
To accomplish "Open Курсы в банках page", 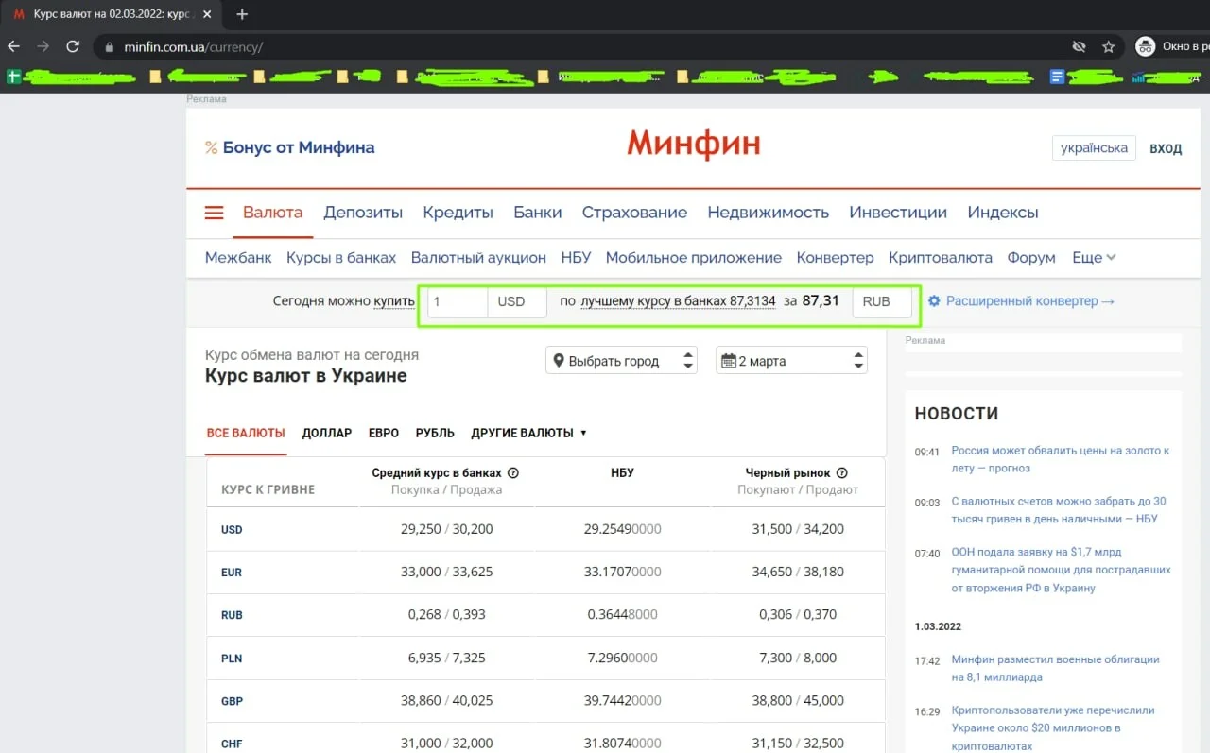I will (341, 258).
